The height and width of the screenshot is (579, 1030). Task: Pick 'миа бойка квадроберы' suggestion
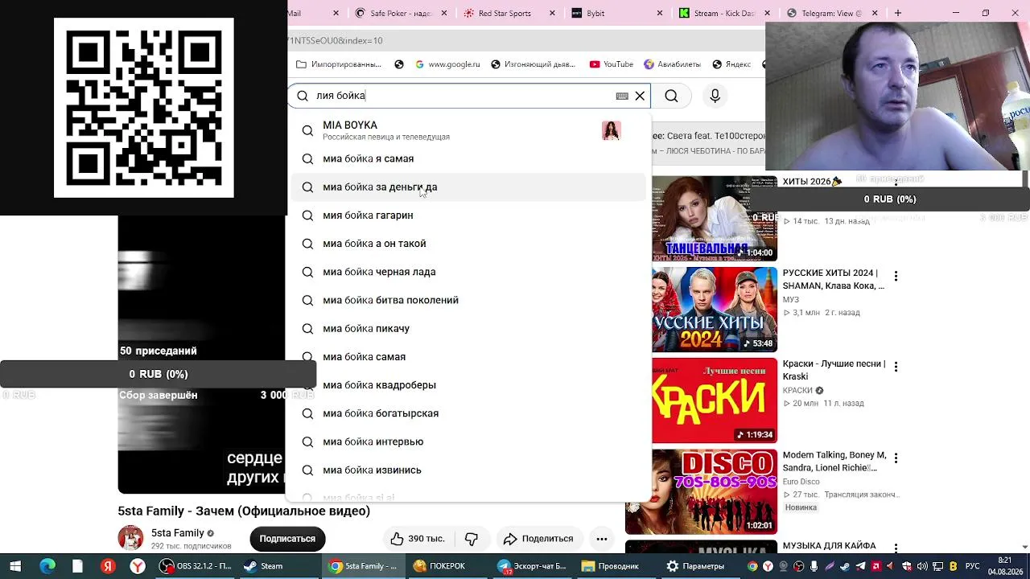[468, 384]
